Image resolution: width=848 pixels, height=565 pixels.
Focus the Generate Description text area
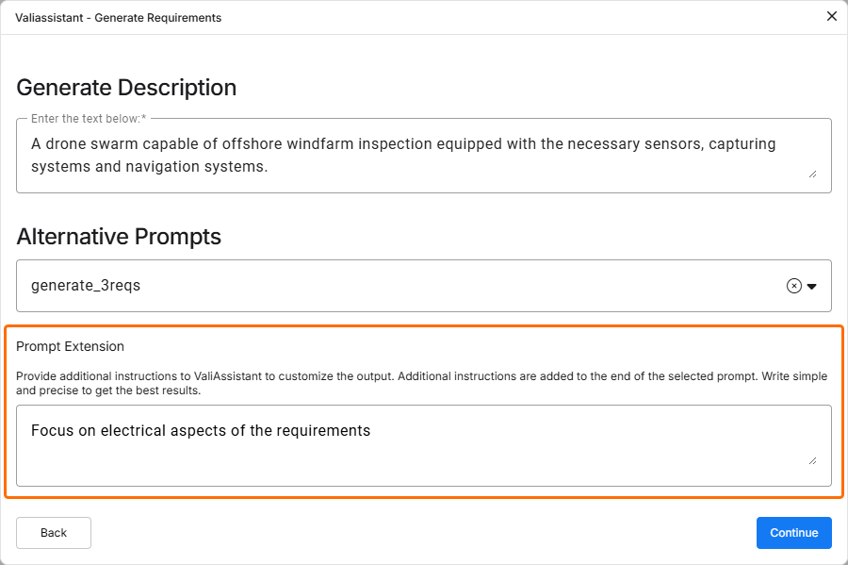tap(424, 156)
